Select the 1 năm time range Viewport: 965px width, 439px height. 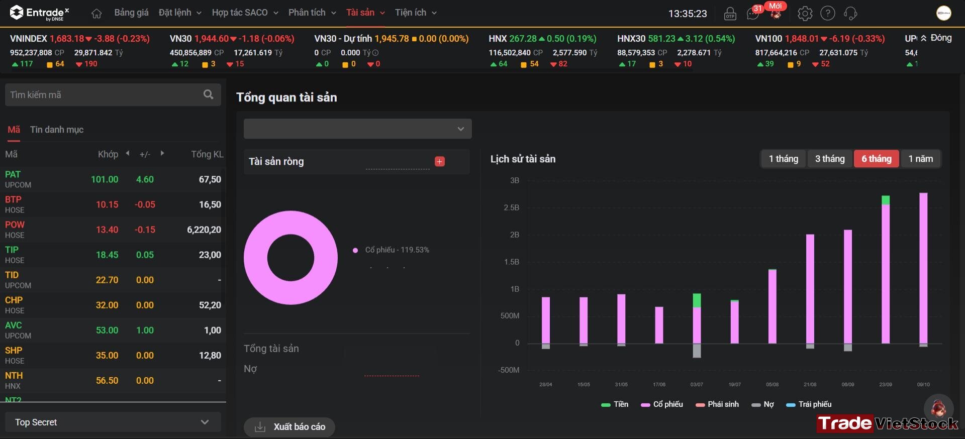(x=920, y=159)
